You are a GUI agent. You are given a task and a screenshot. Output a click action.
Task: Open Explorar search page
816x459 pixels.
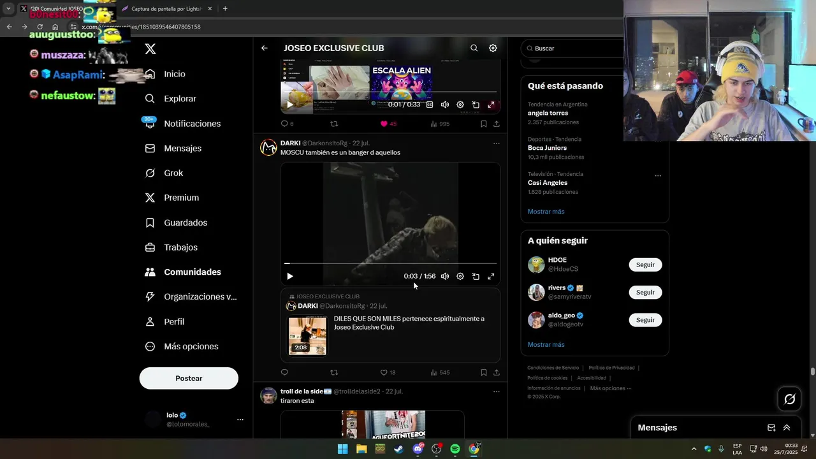click(171, 99)
